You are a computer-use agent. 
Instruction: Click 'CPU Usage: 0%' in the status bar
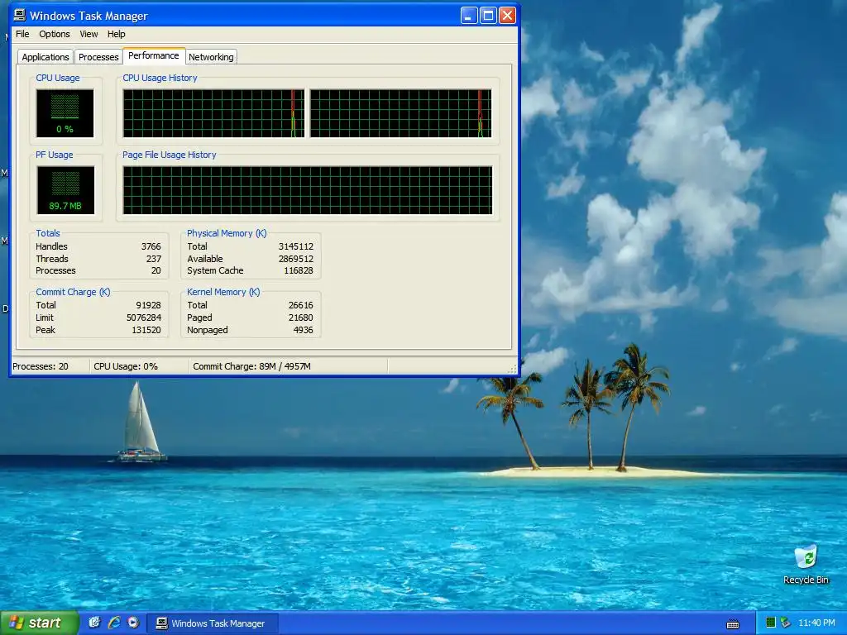pos(126,366)
